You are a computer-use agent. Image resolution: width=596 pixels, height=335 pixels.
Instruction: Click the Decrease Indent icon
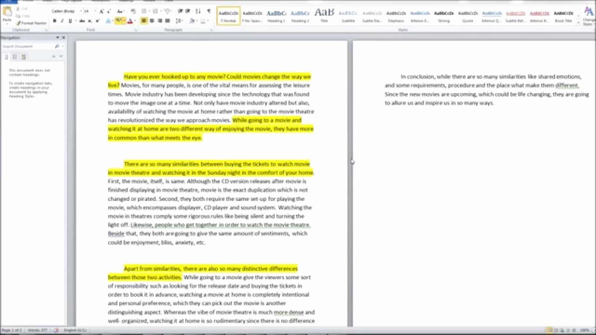180,11
